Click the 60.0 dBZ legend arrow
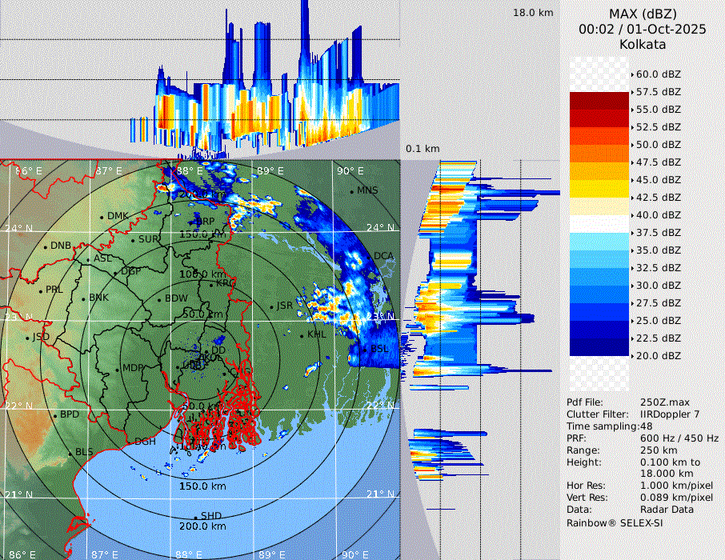725x560 pixels. tap(632, 74)
